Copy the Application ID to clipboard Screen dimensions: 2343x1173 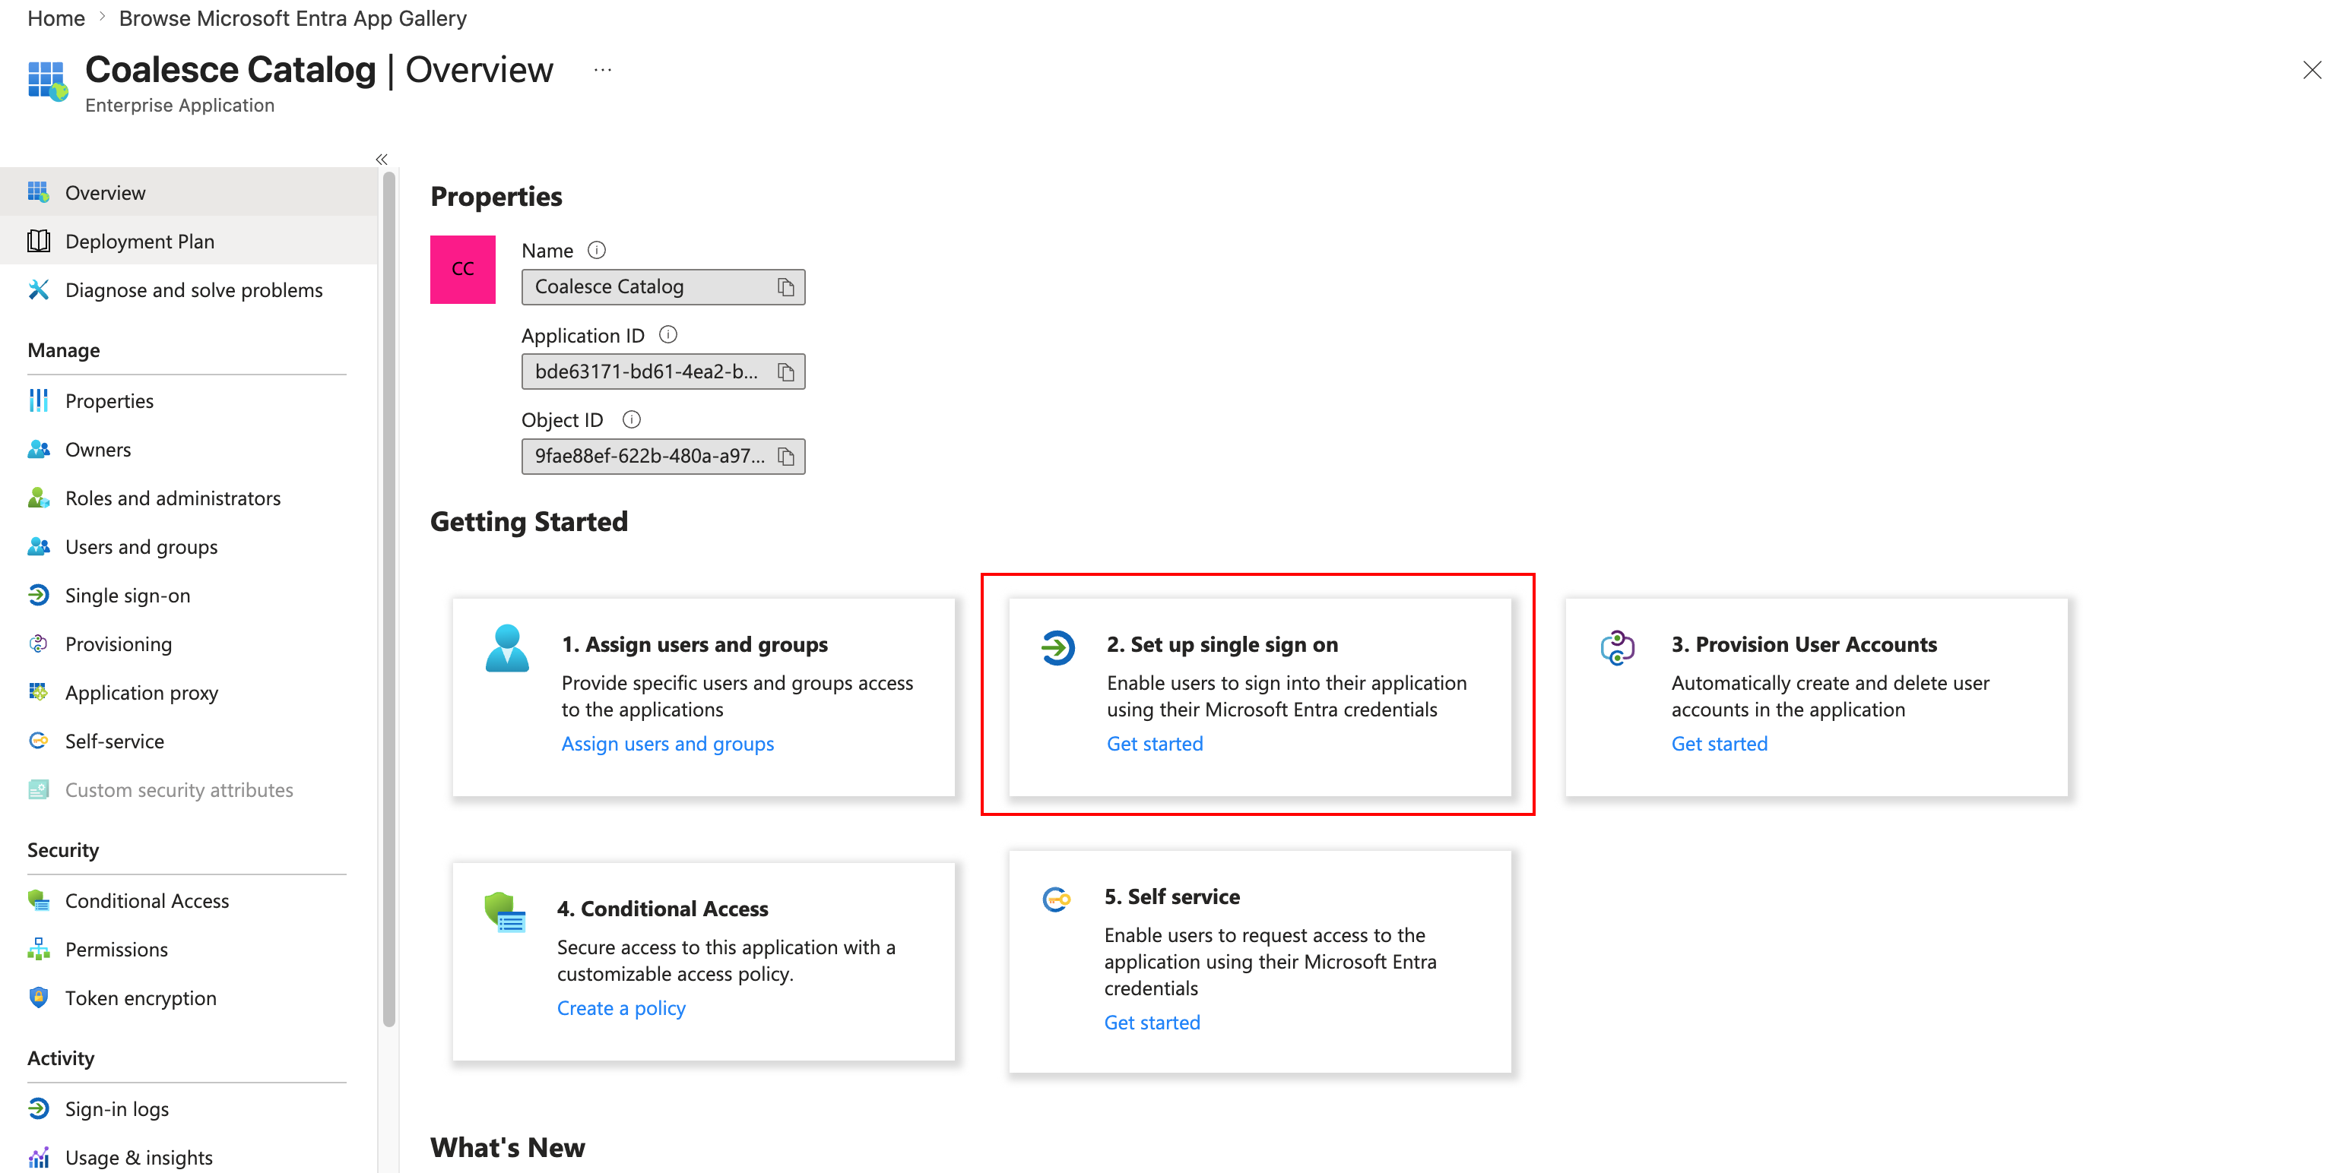click(786, 372)
